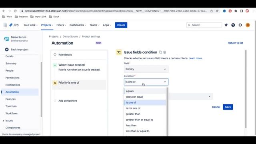Open the browser extensions puzzle icon
256x144 pixels.
[x=236, y=11]
